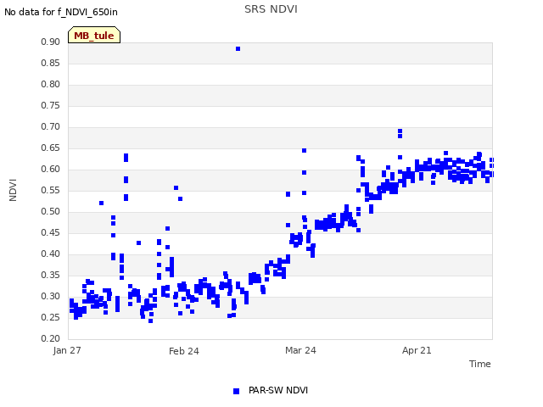543x407 pixels.
Task: Click the NDVI y-axis title
Action: point(13,190)
